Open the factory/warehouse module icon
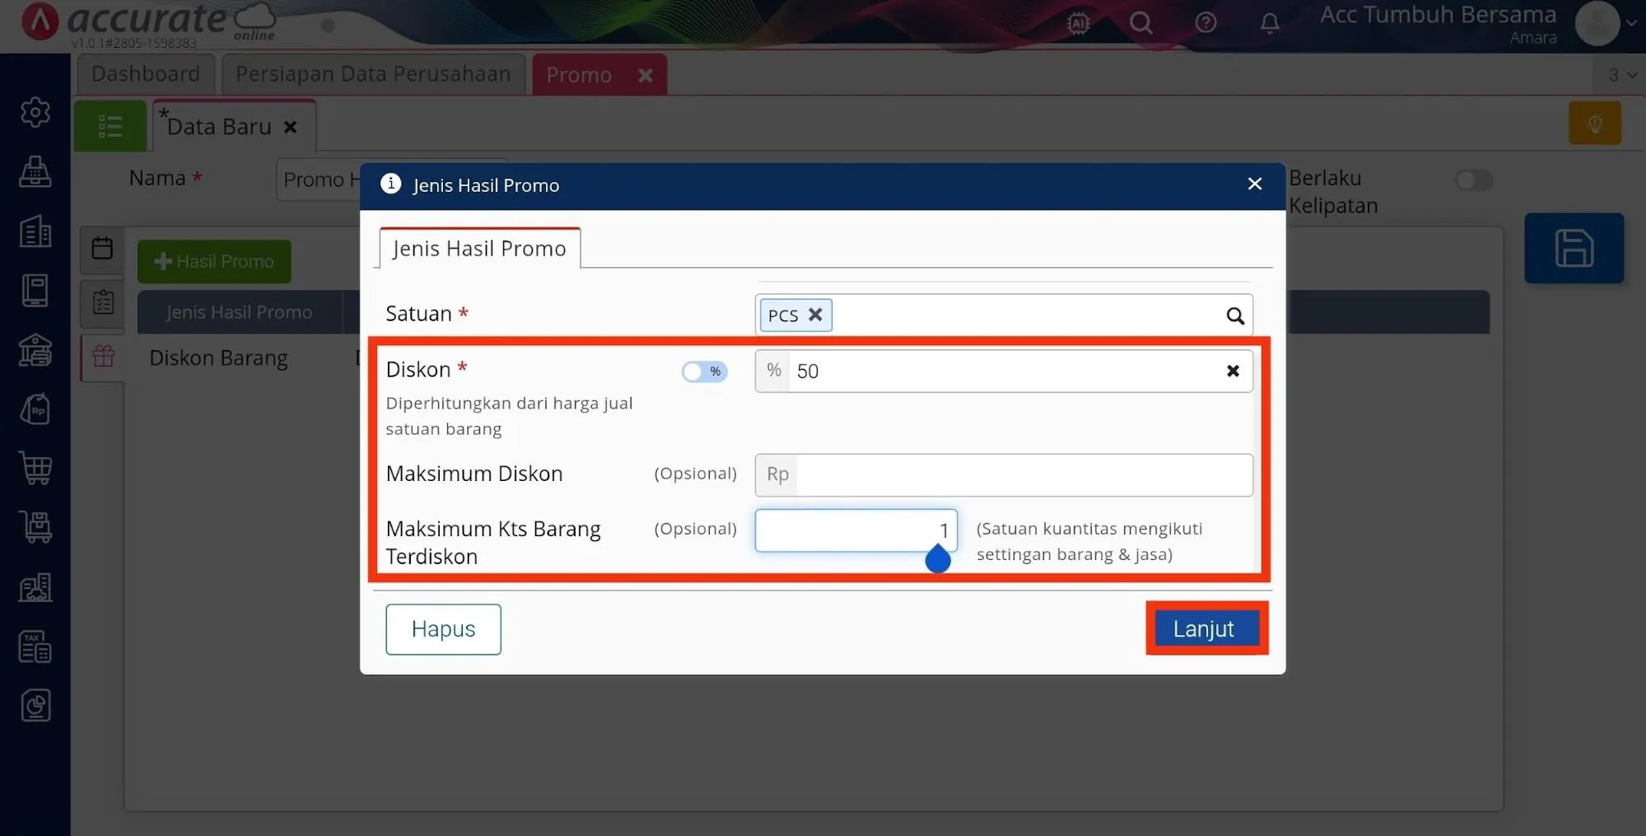Viewport: 1646px width, 836px height. 35,587
